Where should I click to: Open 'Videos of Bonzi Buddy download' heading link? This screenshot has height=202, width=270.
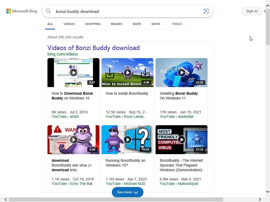coord(94,48)
